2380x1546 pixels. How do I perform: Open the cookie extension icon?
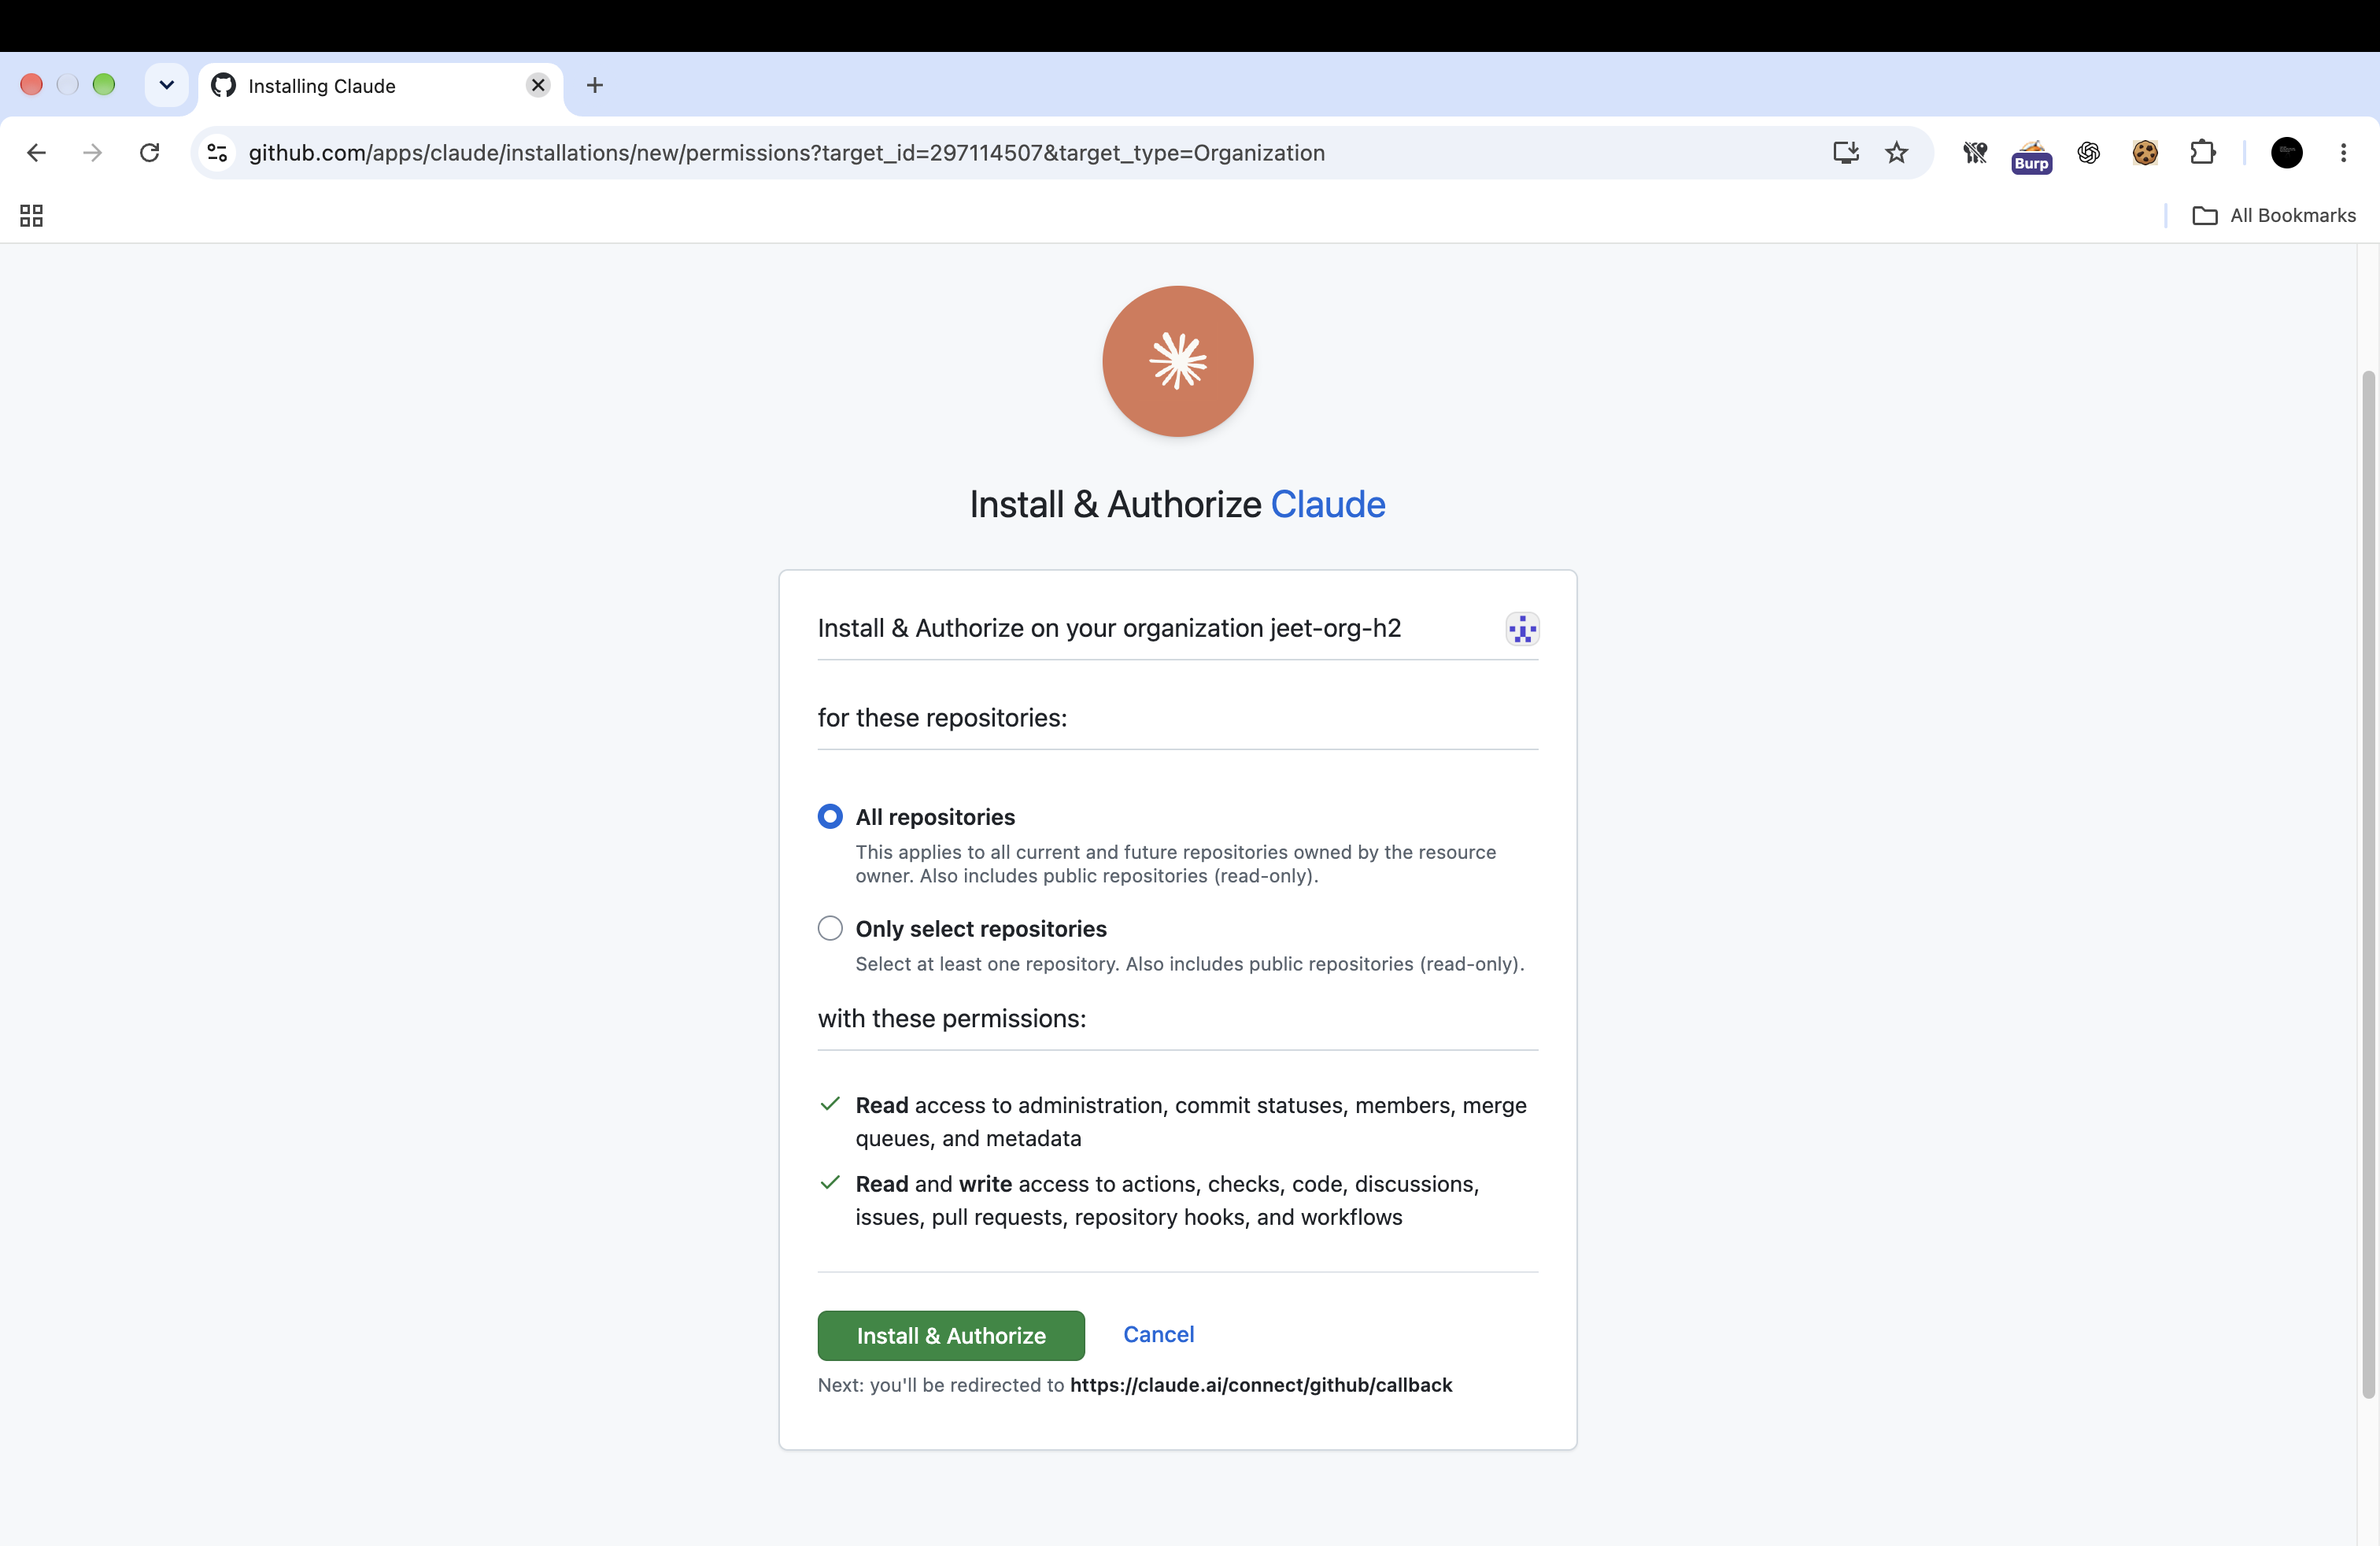(x=2145, y=153)
